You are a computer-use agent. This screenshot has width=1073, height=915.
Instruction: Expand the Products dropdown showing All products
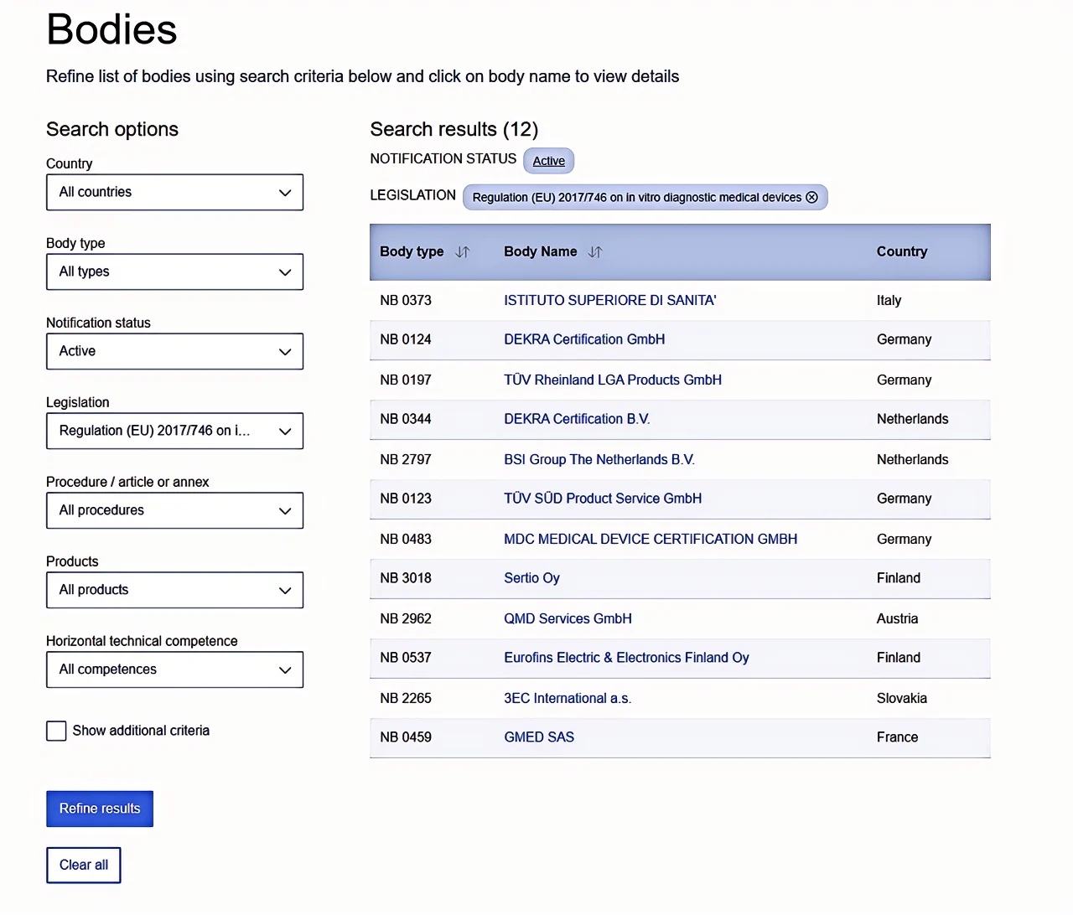coord(174,590)
